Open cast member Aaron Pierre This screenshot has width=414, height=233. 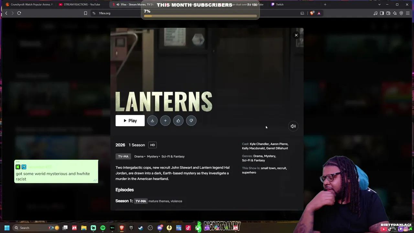279,144
